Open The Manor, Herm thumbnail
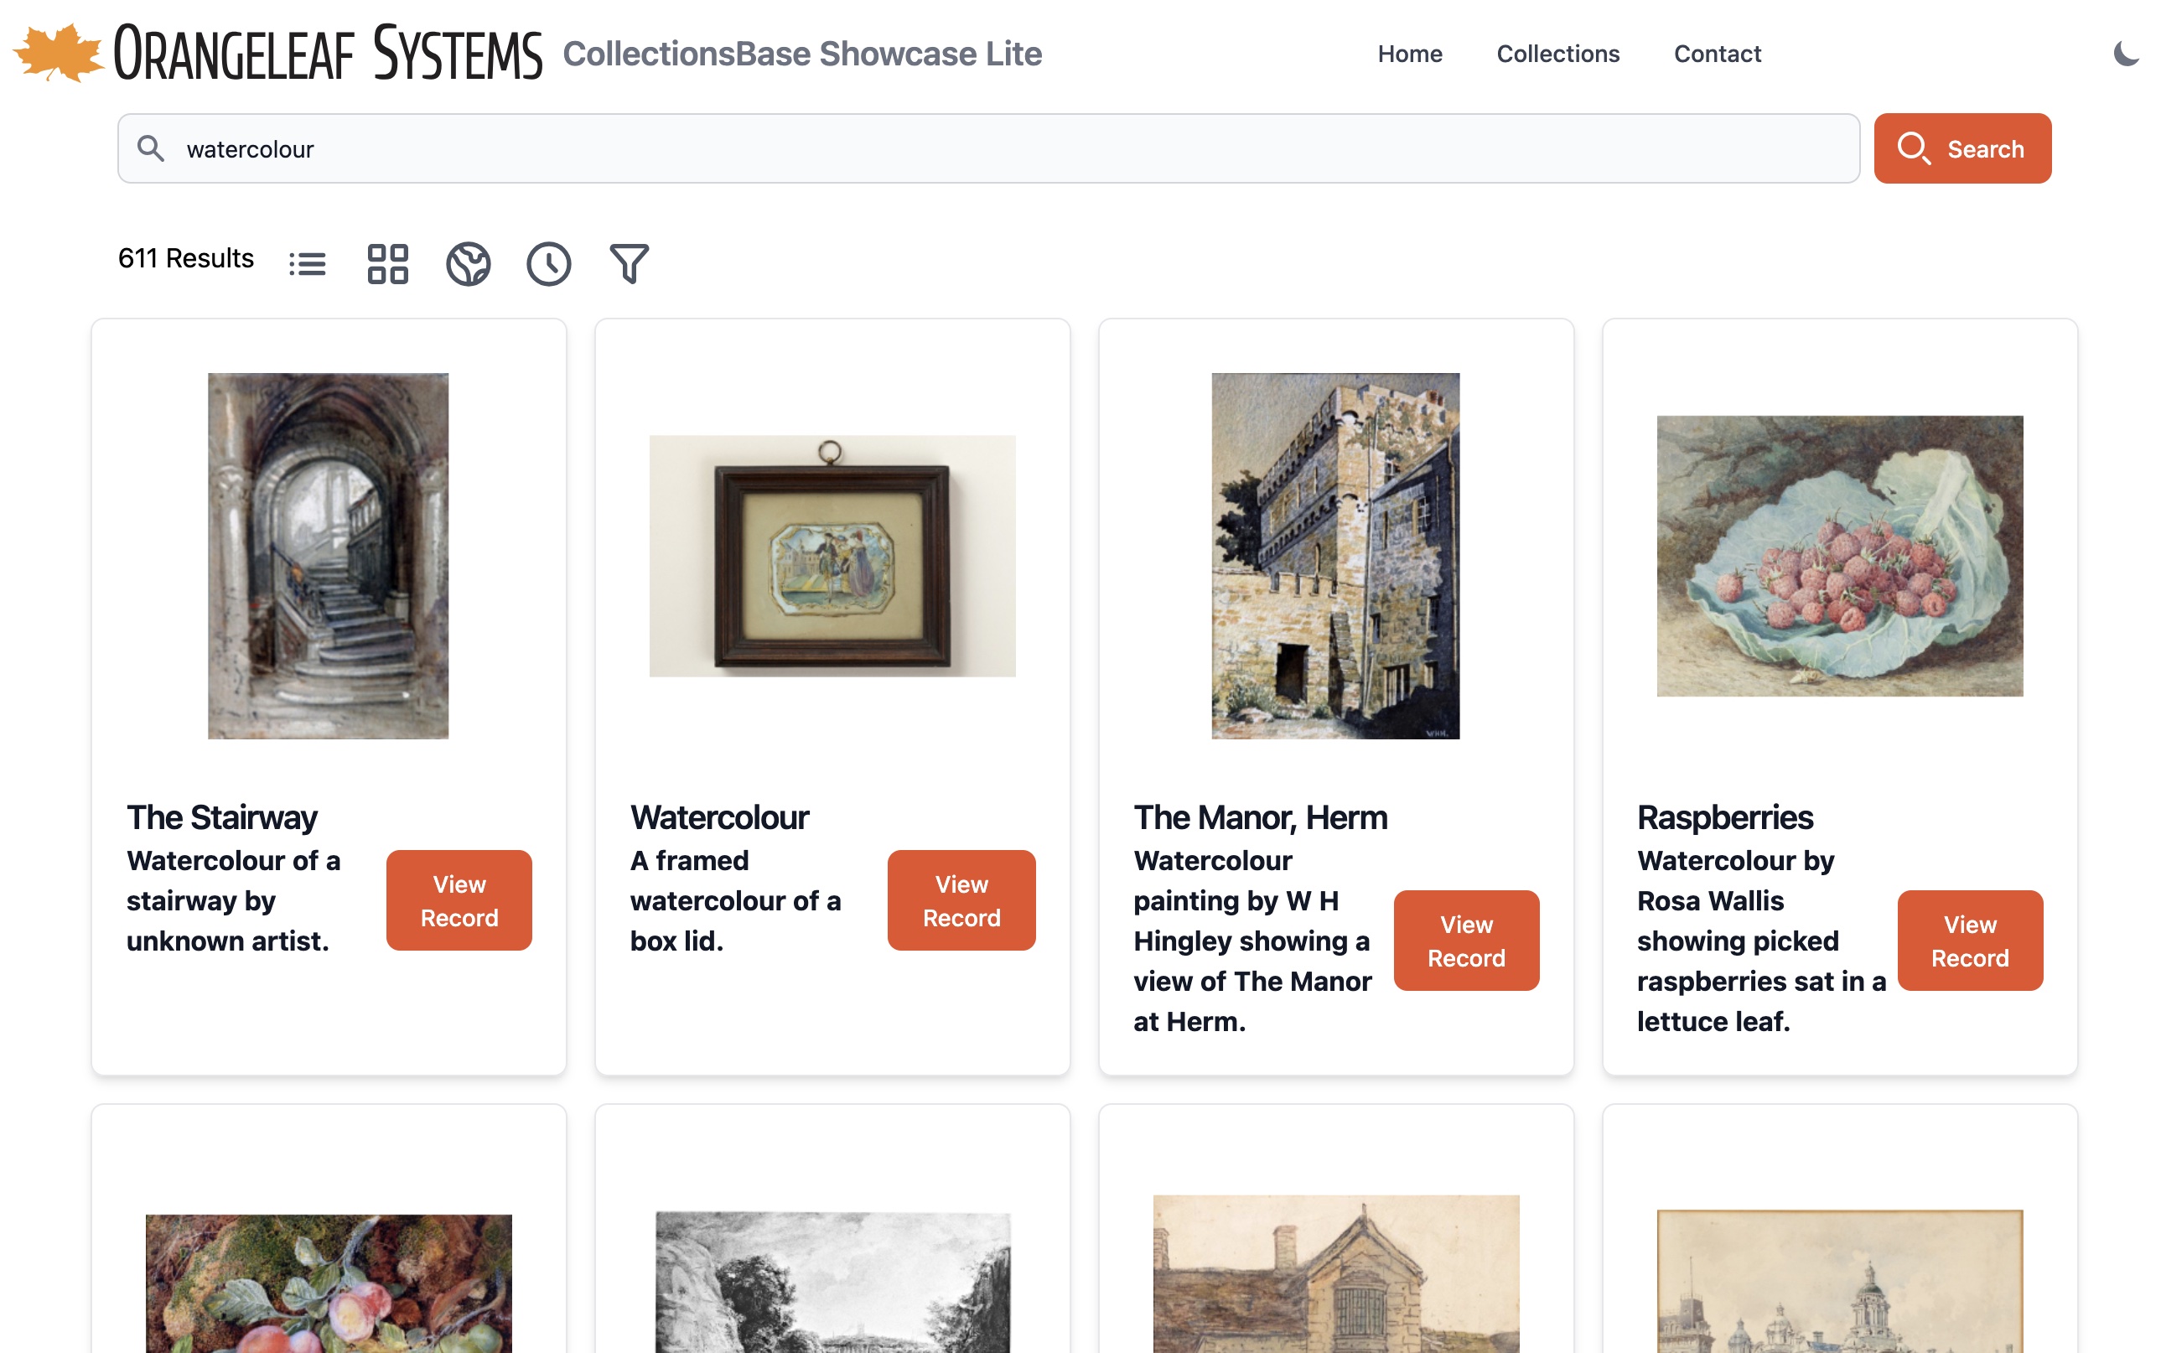This screenshot has height=1353, width=2161. click(x=1336, y=556)
